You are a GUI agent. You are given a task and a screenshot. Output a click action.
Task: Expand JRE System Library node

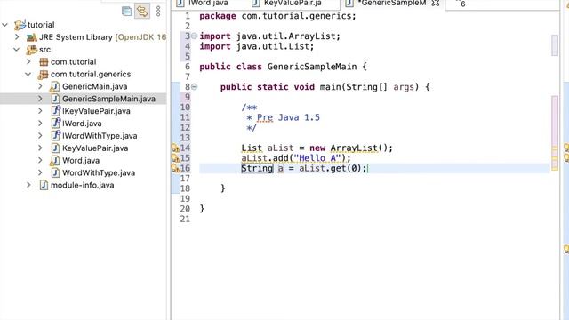(17, 37)
